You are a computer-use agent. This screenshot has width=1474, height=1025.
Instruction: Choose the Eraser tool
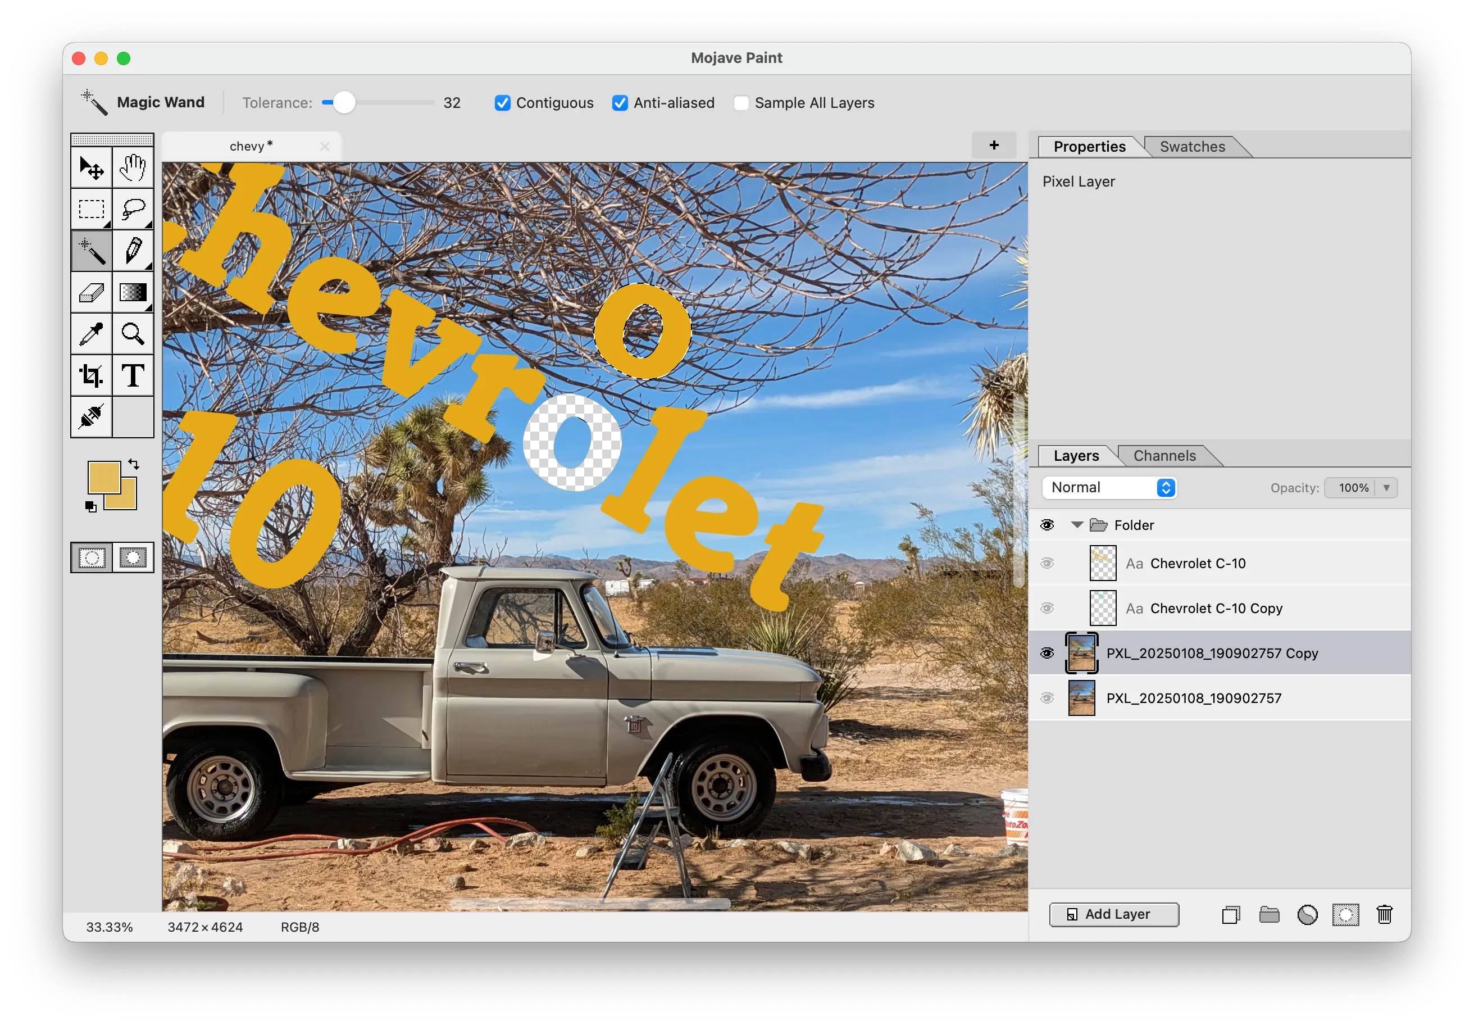91,292
